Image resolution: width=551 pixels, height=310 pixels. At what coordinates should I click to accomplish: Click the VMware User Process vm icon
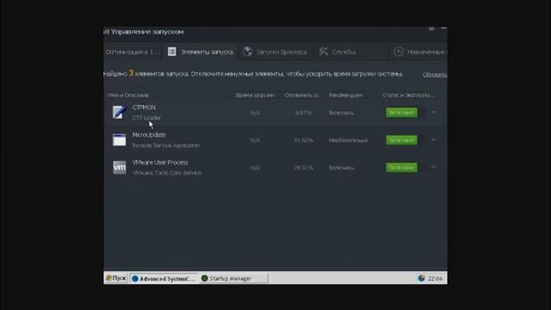click(119, 167)
